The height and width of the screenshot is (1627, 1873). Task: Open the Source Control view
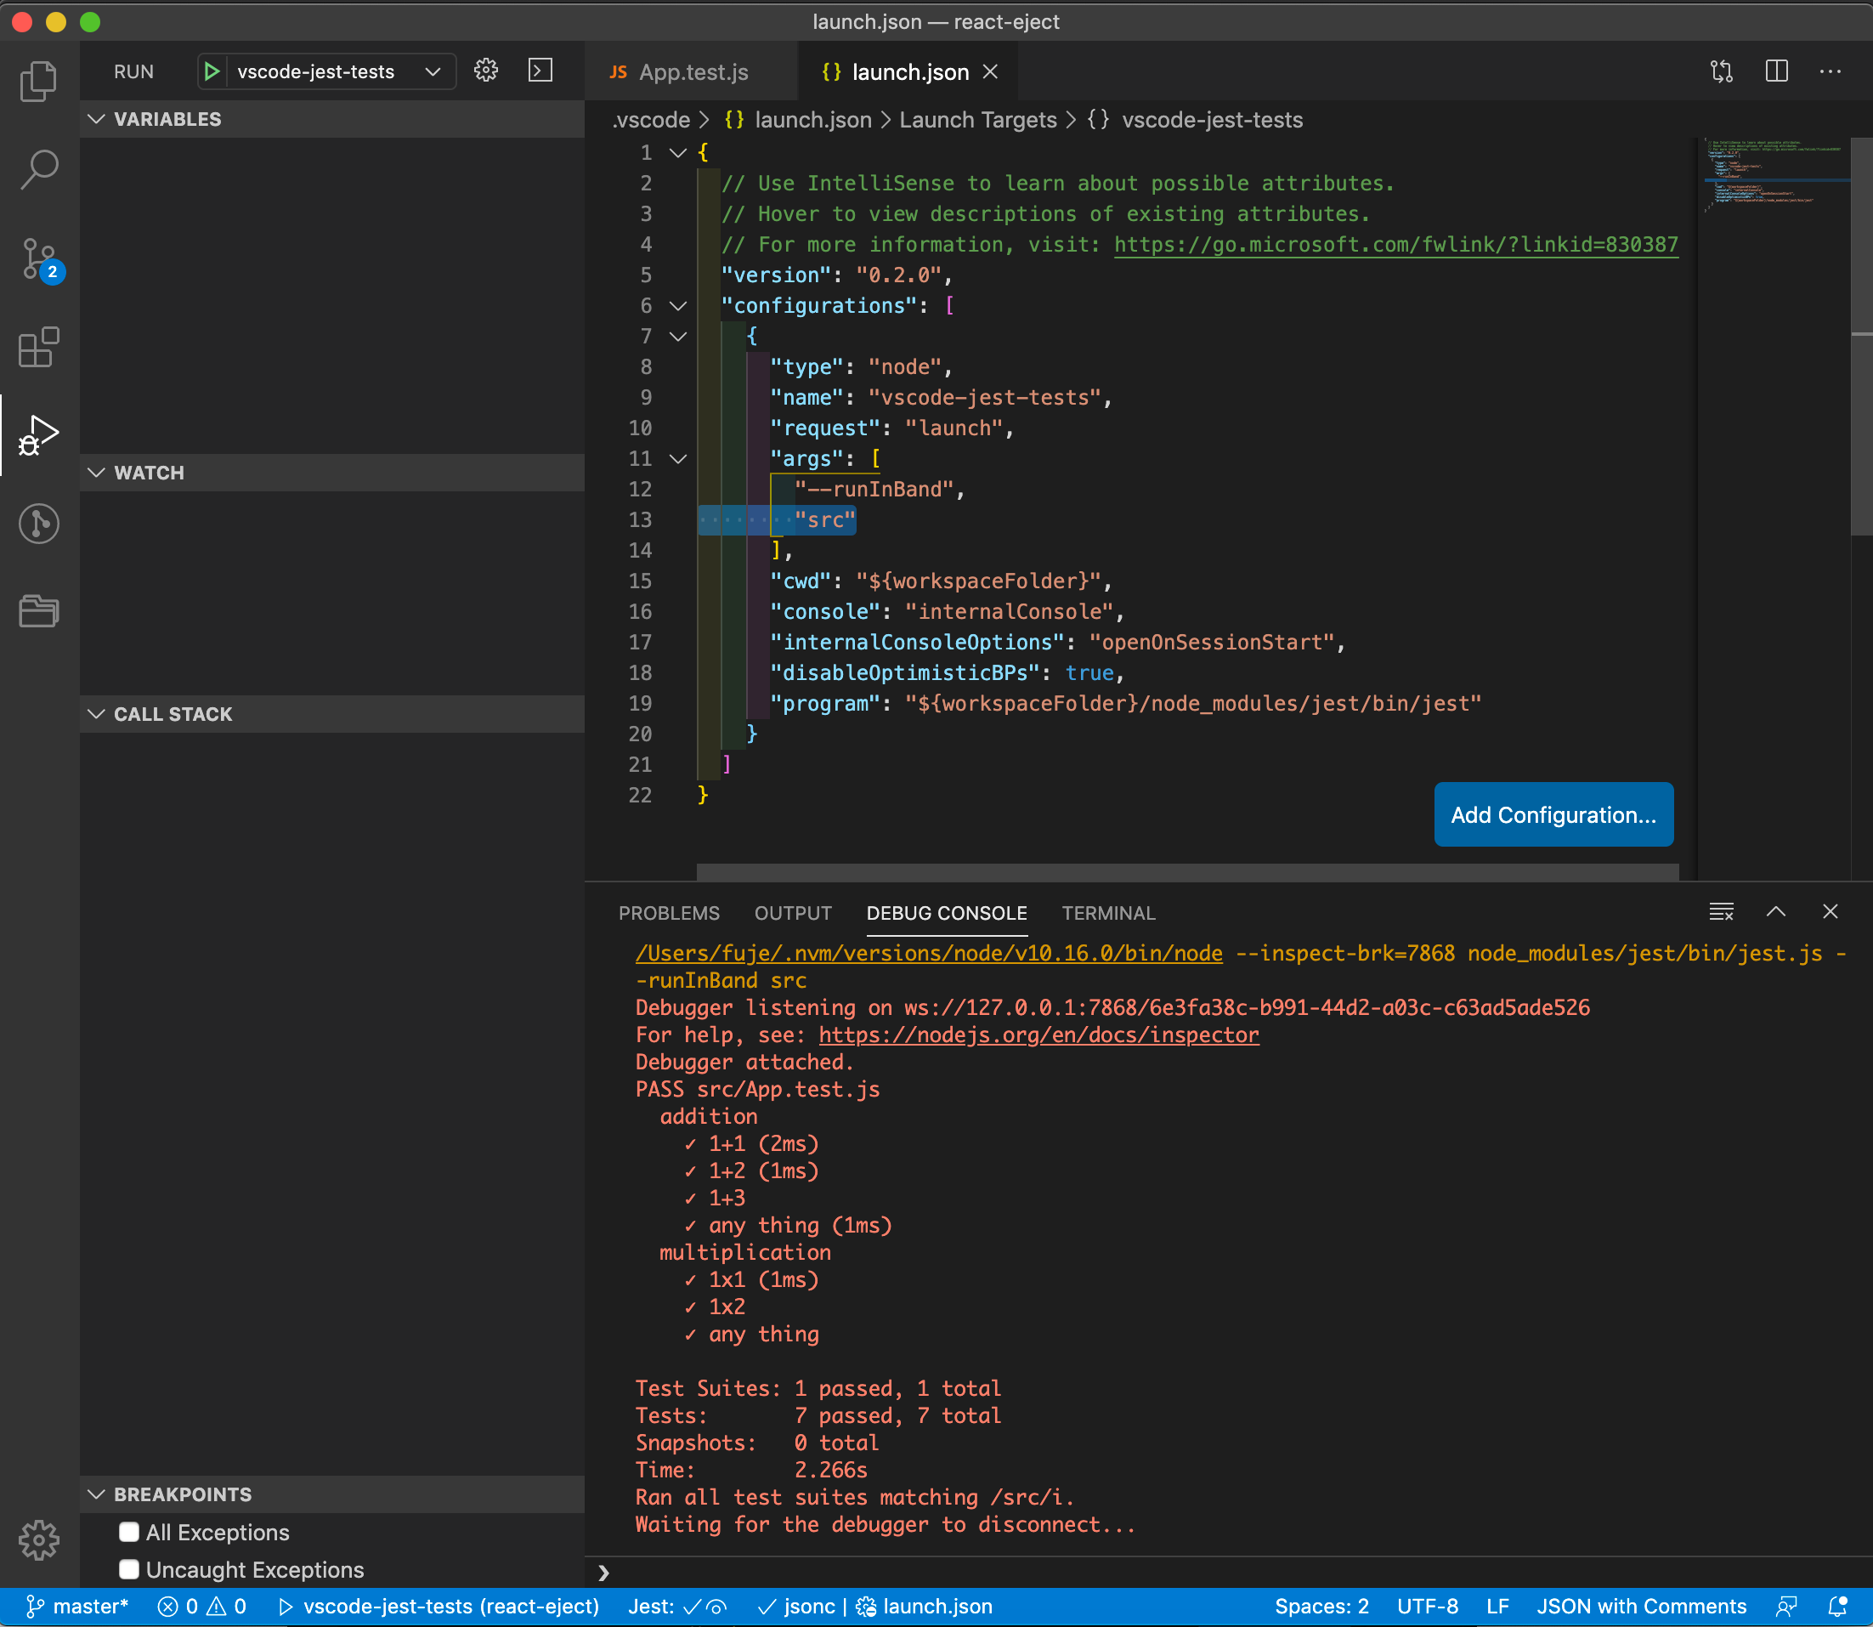pyautogui.click(x=38, y=258)
